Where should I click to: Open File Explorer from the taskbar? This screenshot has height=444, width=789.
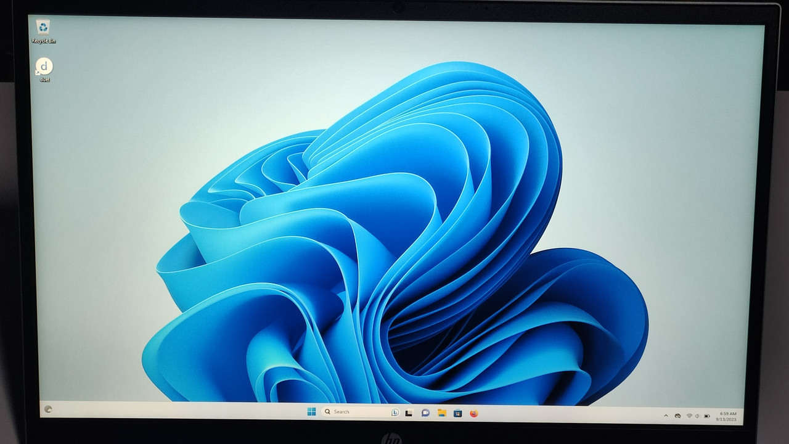pyautogui.click(x=442, y=413)
